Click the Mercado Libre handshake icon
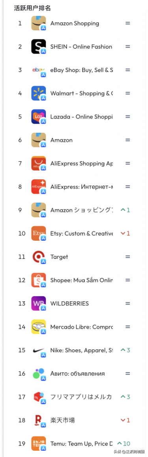This screenshot has width=148, height=457. 39,327
